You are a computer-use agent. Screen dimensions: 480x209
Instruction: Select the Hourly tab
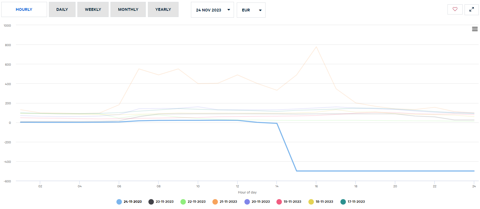coord(24,10)
